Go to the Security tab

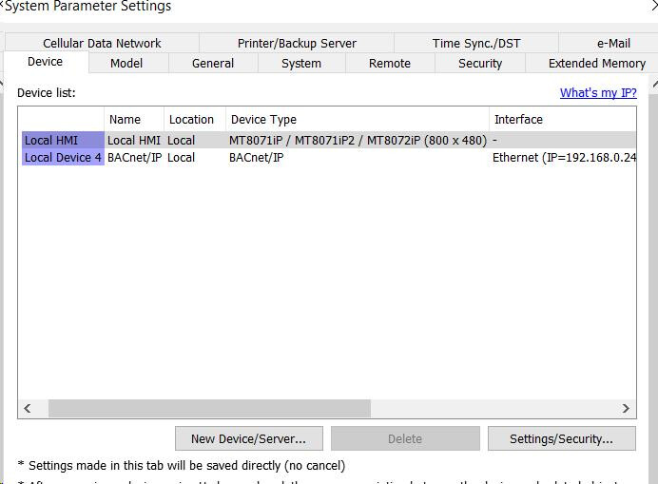tap(480, 64)
